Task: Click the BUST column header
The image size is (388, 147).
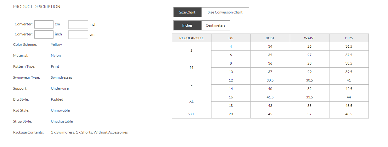Action: (x=270, y=38)
